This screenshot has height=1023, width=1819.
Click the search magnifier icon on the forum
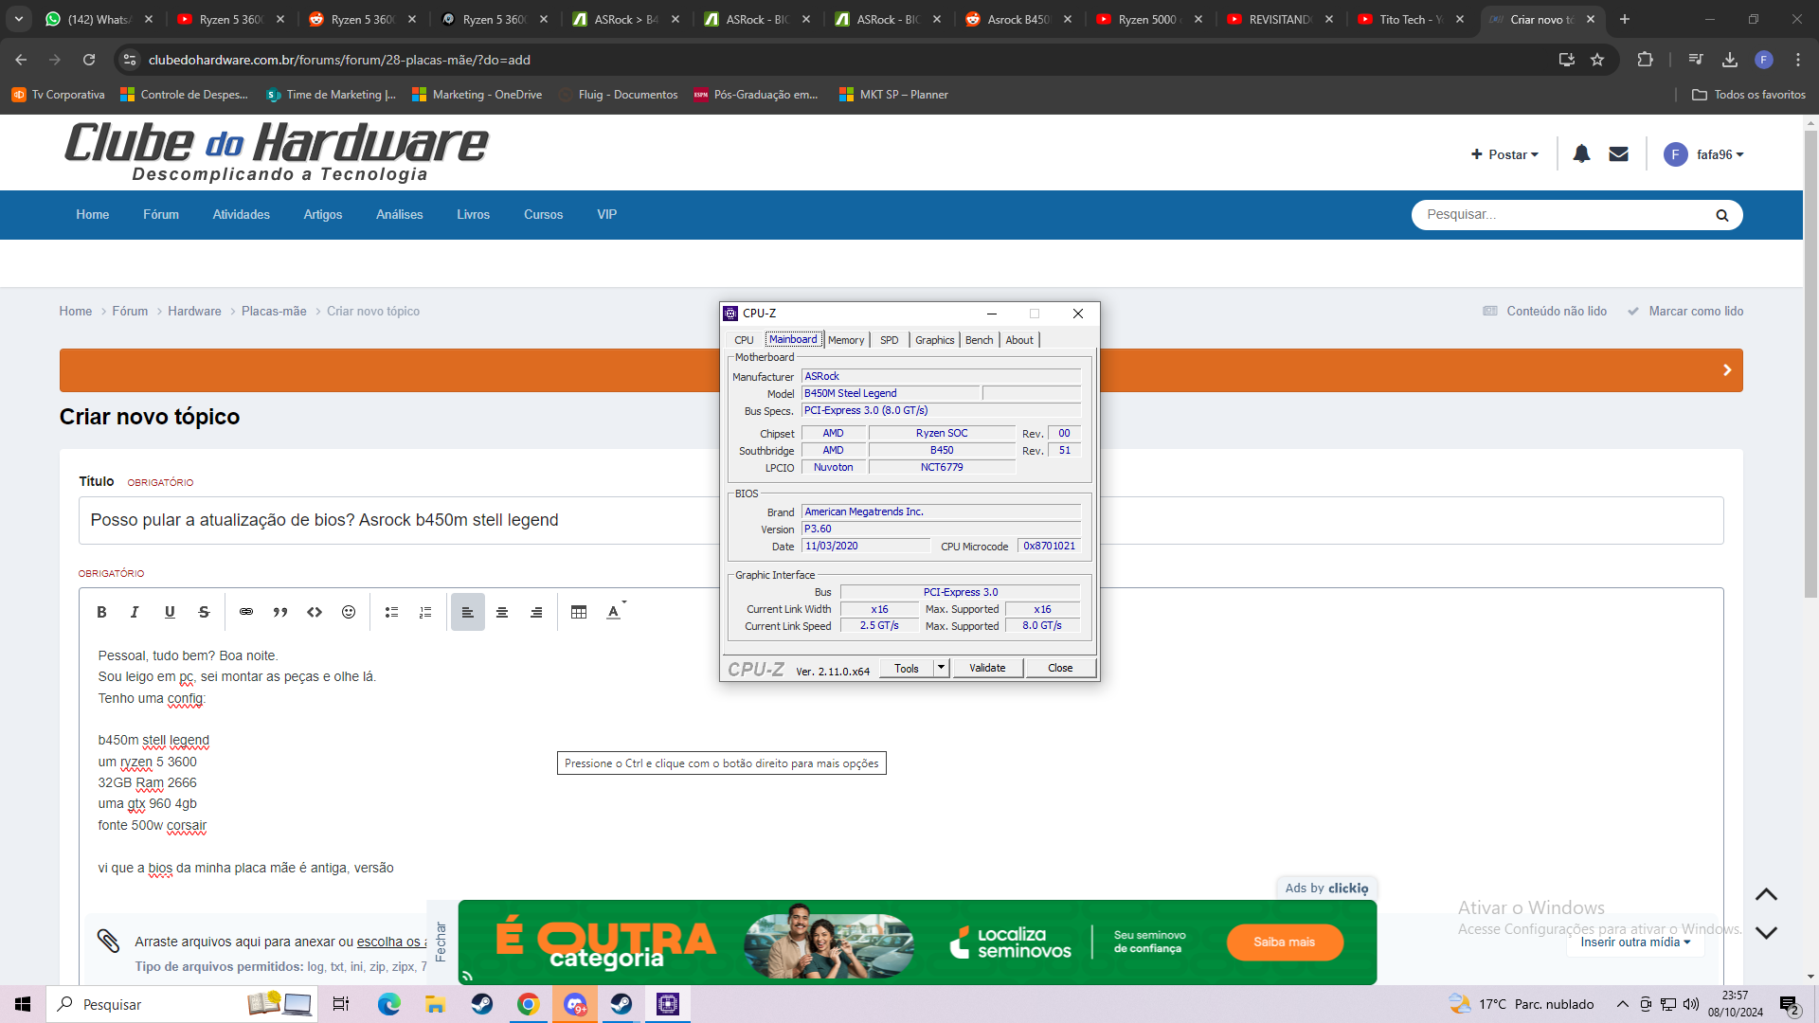point(1722,215)
